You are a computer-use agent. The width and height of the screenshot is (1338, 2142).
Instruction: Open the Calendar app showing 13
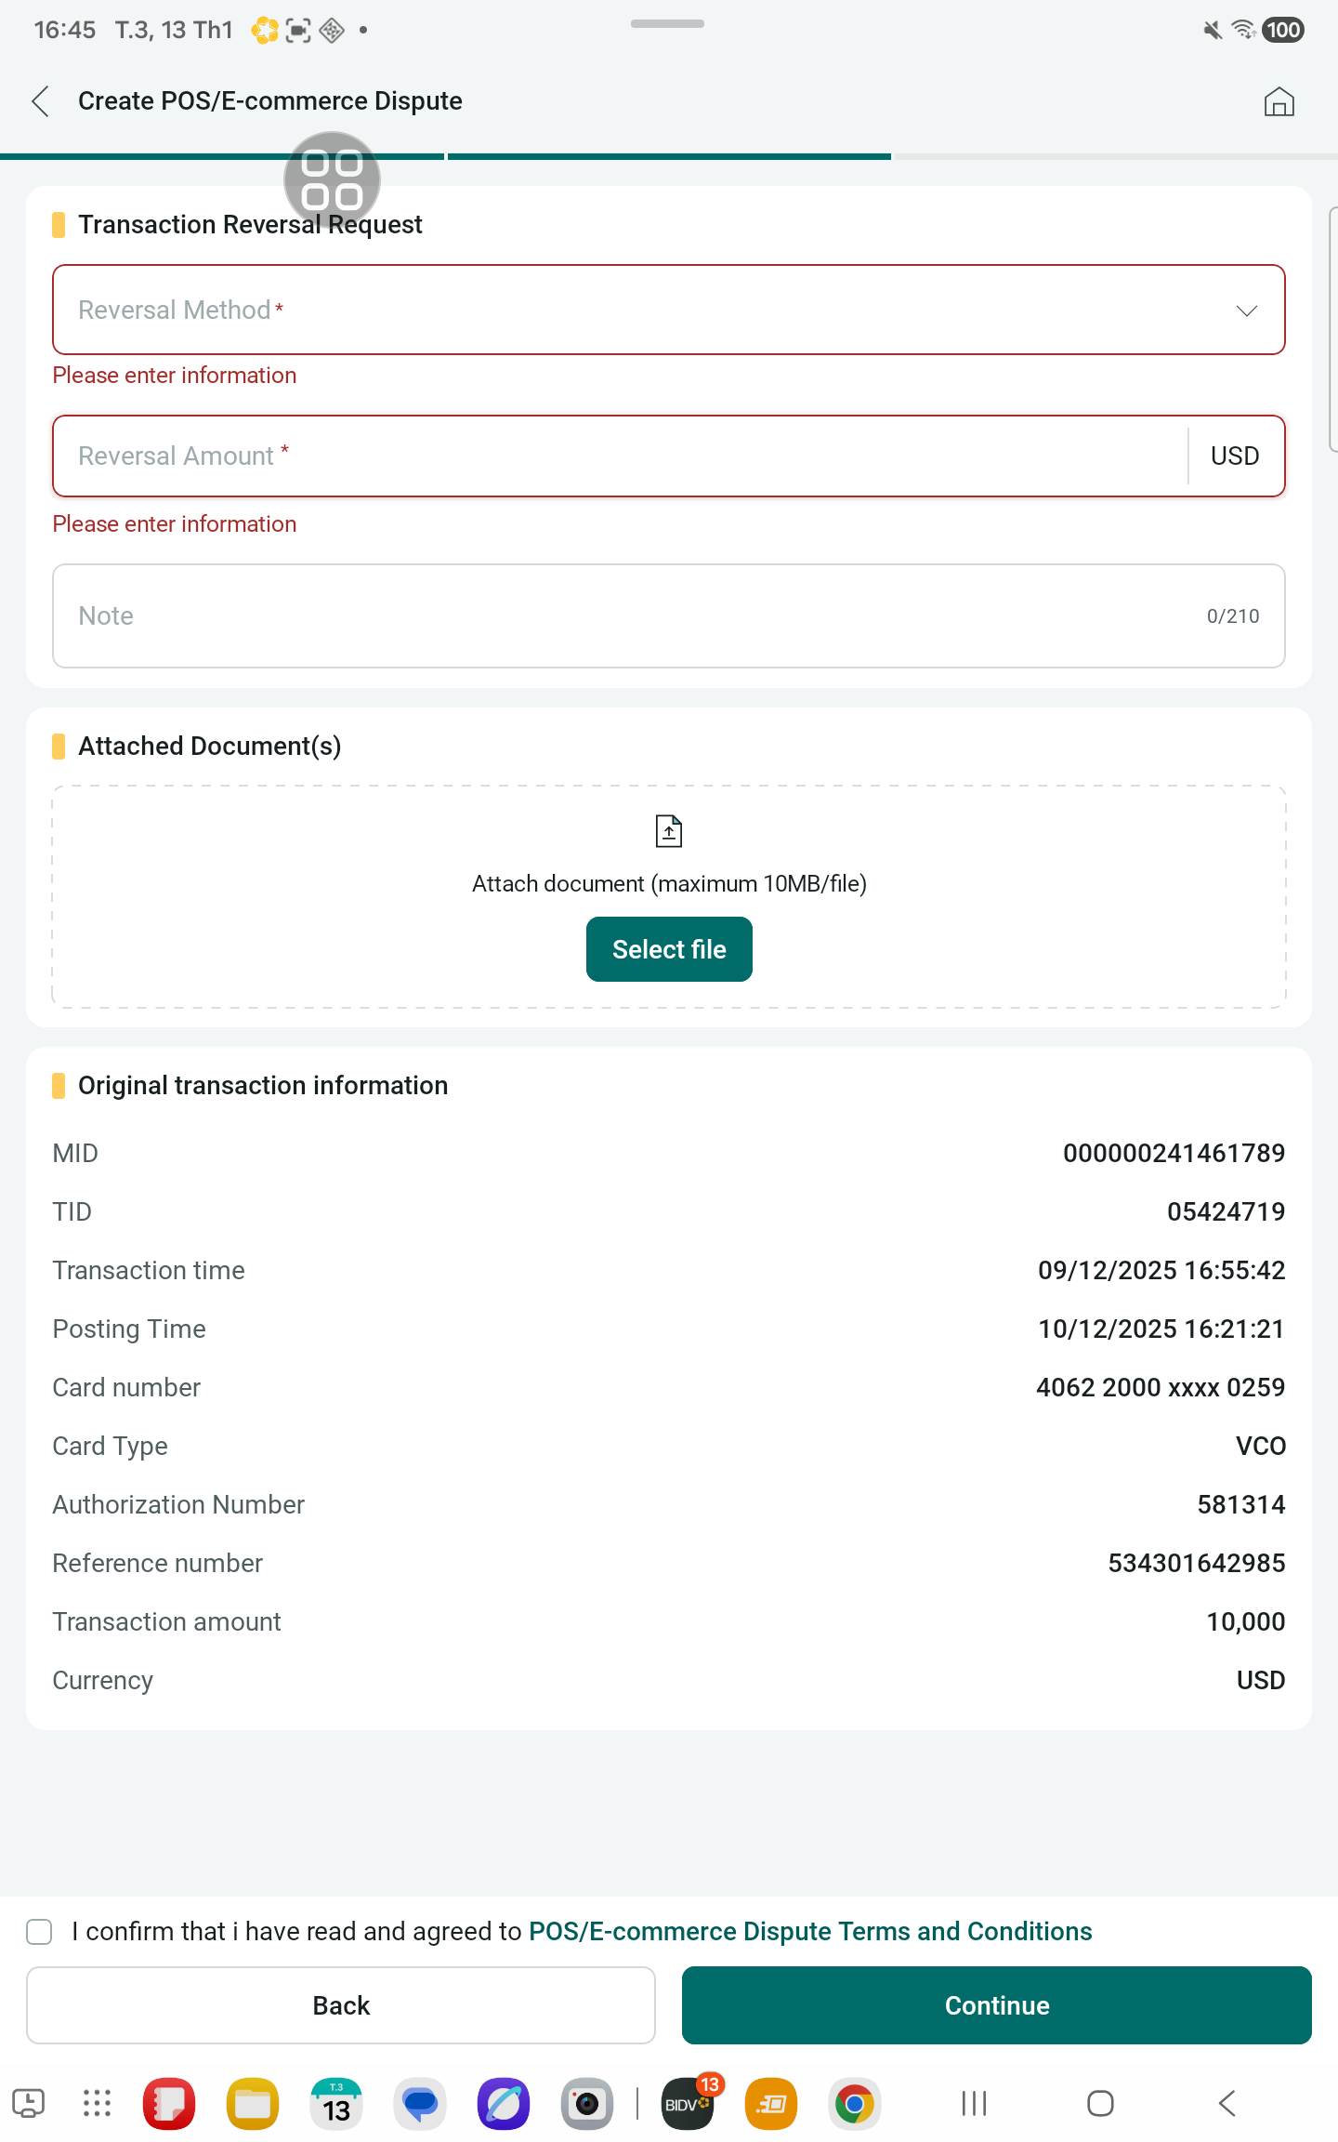coord(336,2104)
